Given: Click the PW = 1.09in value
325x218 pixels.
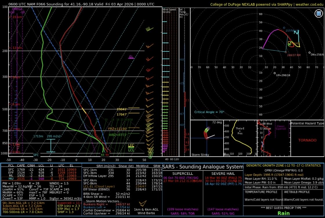Looking at the screenshot, I should point(12,183).
